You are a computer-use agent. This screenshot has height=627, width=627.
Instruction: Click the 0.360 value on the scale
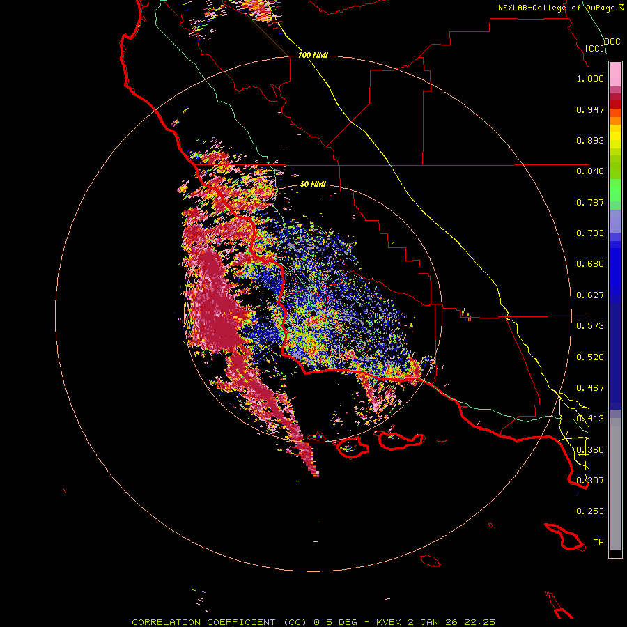tap(590, 450)
